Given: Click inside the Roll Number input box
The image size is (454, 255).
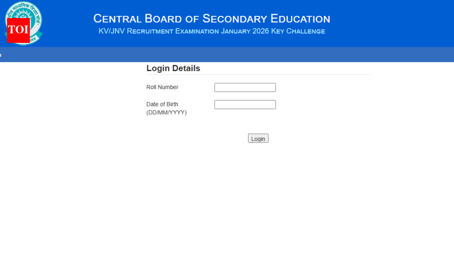Looking at the screenshot, I should click(x=245, y=87).
